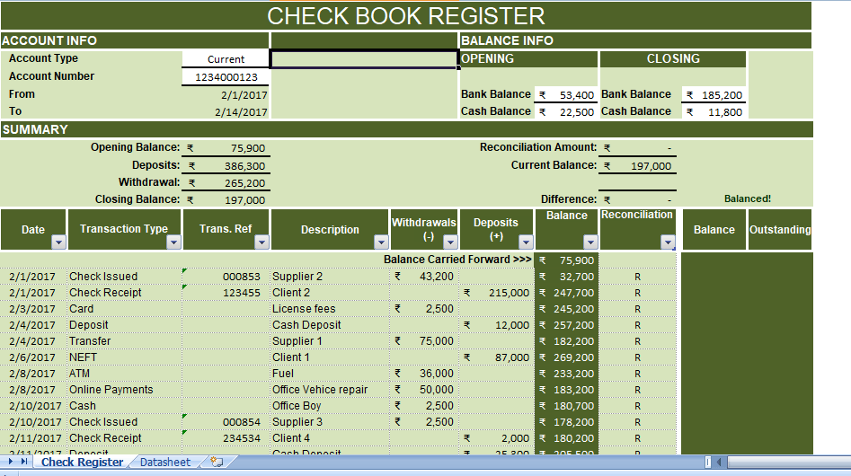The image size is (851, 476).
Task: Click the next sheet navigation arrow
Action: (10, 462)
